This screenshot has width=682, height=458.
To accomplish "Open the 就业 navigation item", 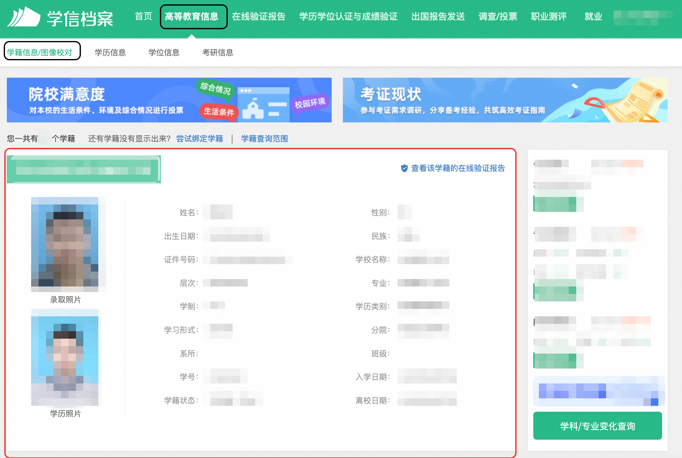I will [593, 16].
